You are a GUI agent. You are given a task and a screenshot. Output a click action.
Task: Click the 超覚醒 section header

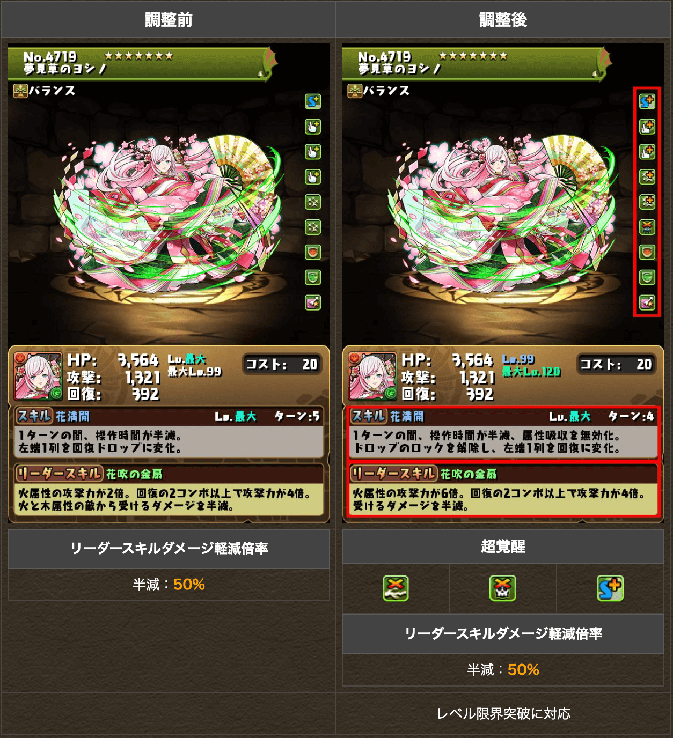[x=503, y=547]
